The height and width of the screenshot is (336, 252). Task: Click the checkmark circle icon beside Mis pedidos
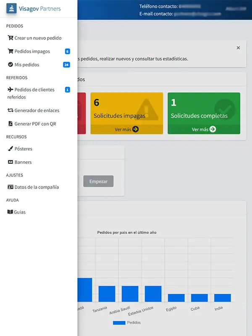click(10, 65)
